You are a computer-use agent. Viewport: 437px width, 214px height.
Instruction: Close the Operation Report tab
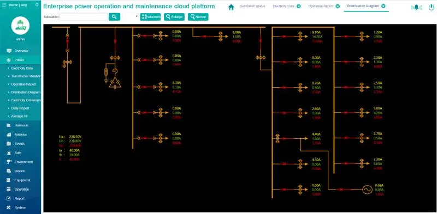[338, 6]
